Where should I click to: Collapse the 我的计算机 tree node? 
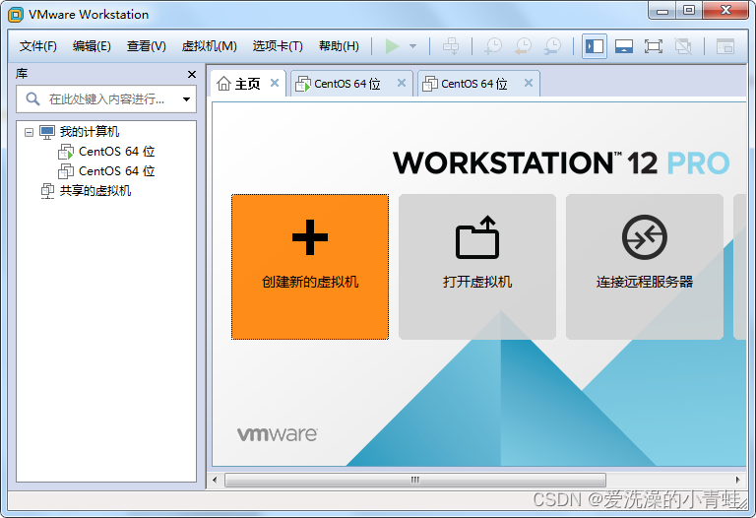(x=29, y=132)
